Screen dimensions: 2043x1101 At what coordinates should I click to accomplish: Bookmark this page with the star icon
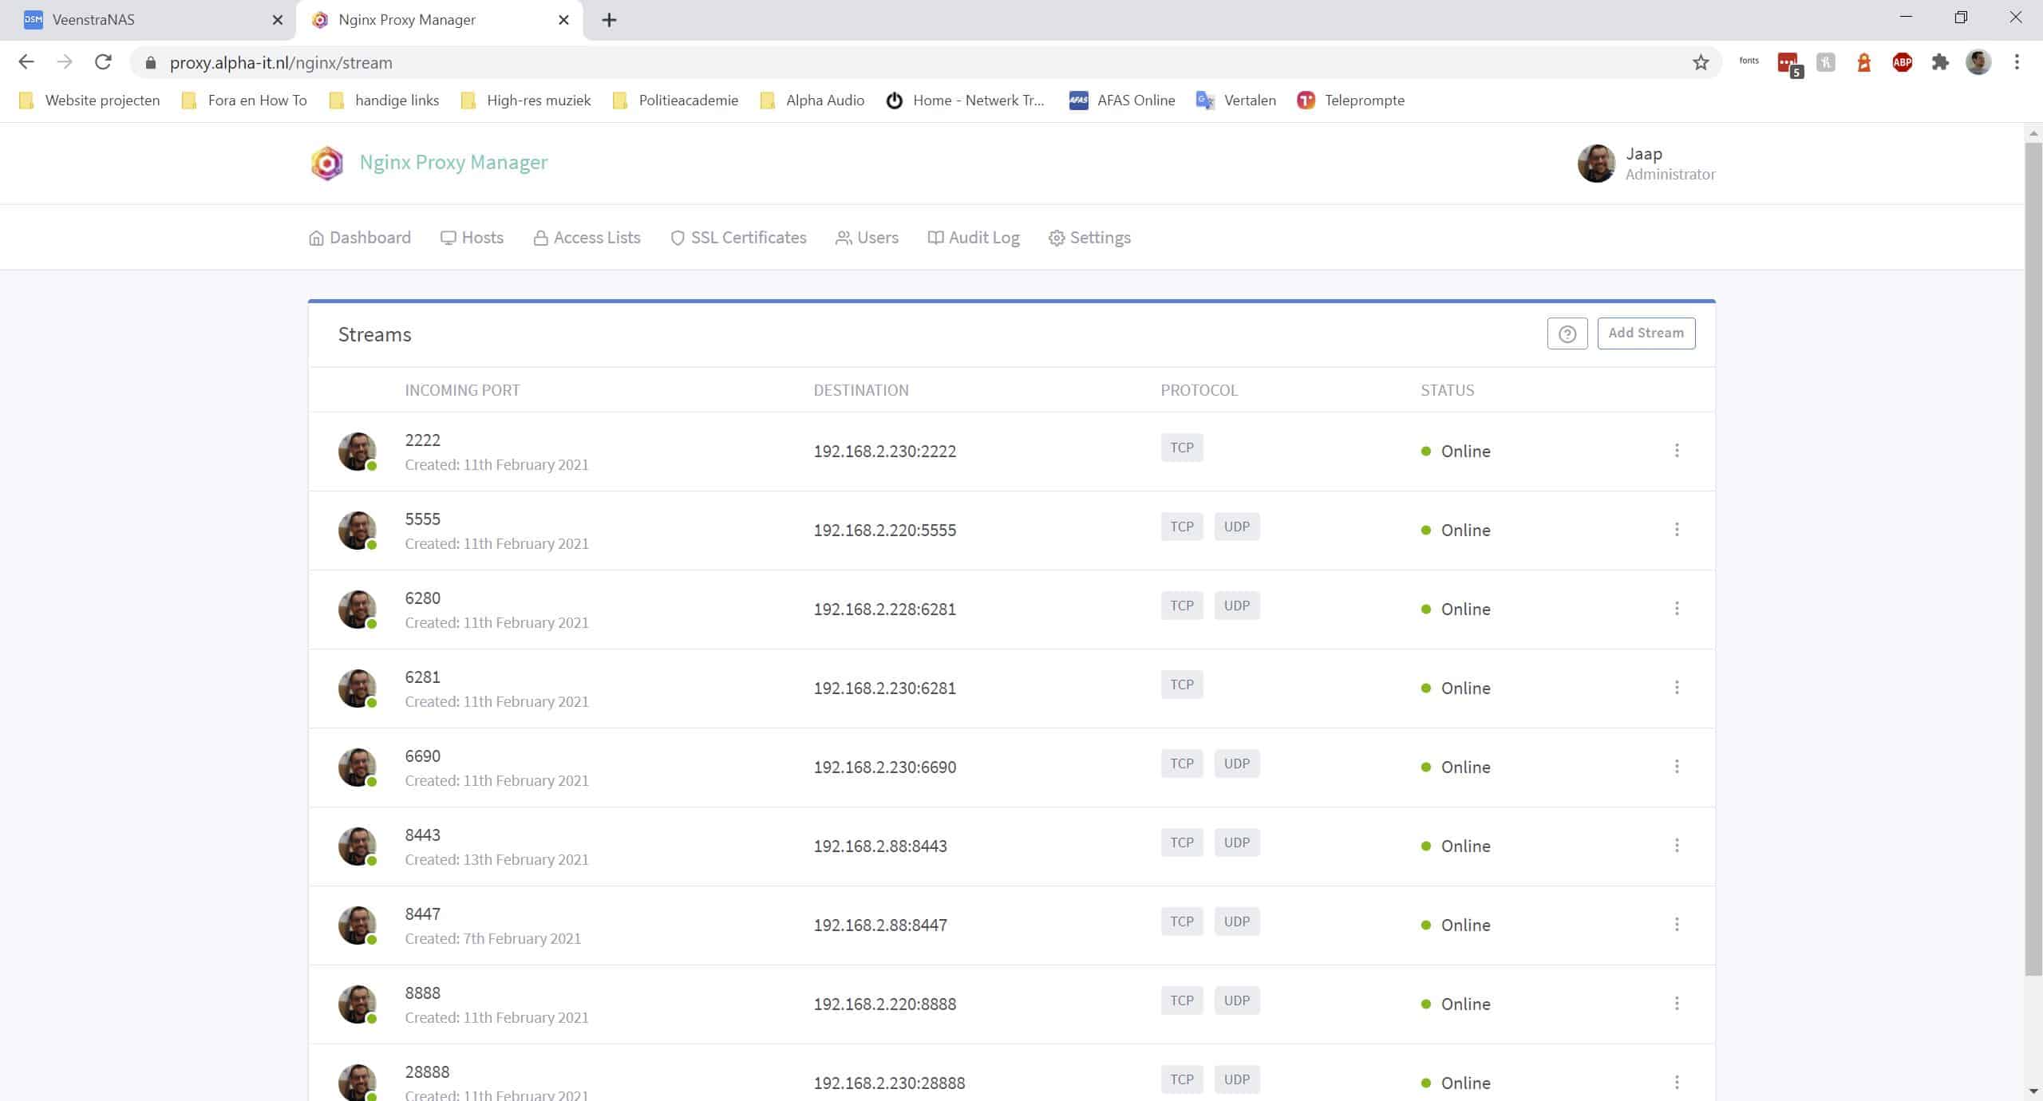[x=1701, y=62]
